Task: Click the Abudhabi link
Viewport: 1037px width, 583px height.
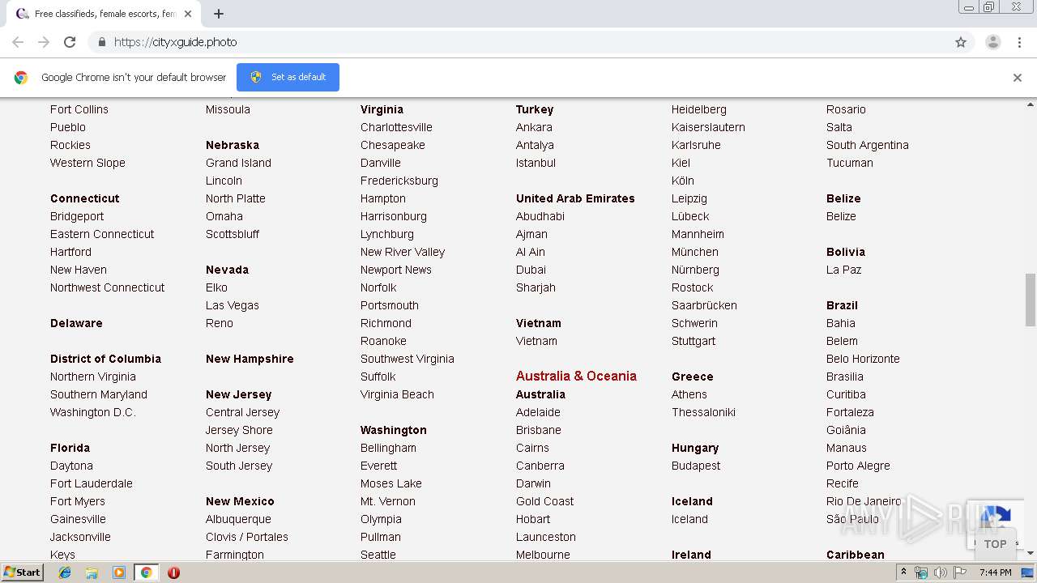Action: click(540, 216)
